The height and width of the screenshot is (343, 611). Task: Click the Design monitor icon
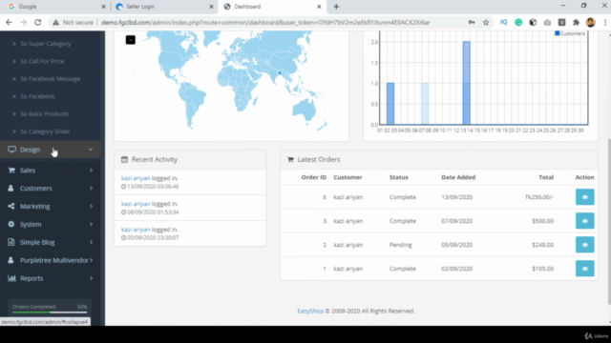(x=11, y=150)
